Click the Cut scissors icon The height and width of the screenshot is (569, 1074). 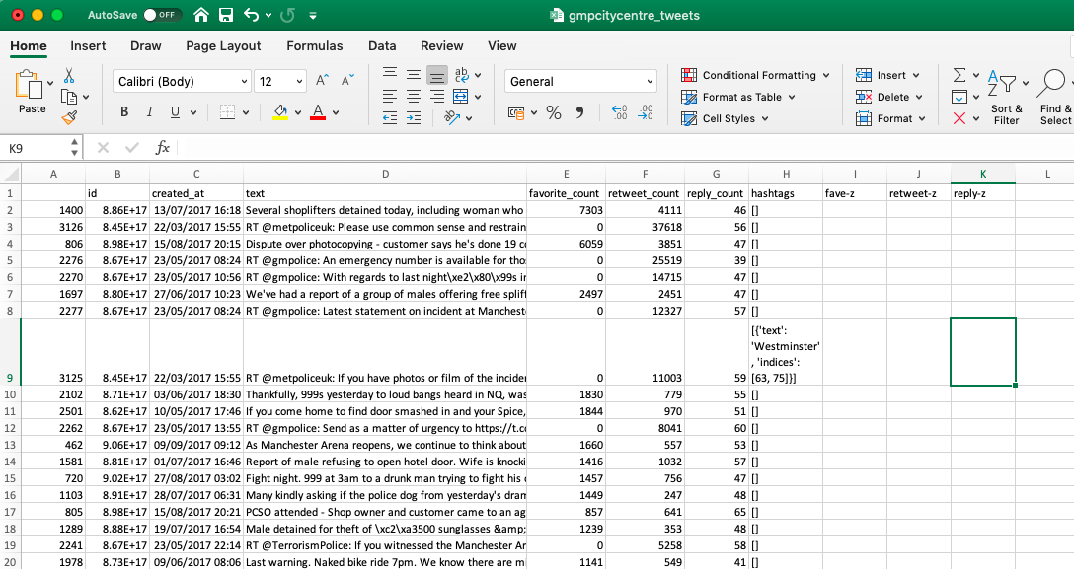pyautogui.click(x=69, y=75)
